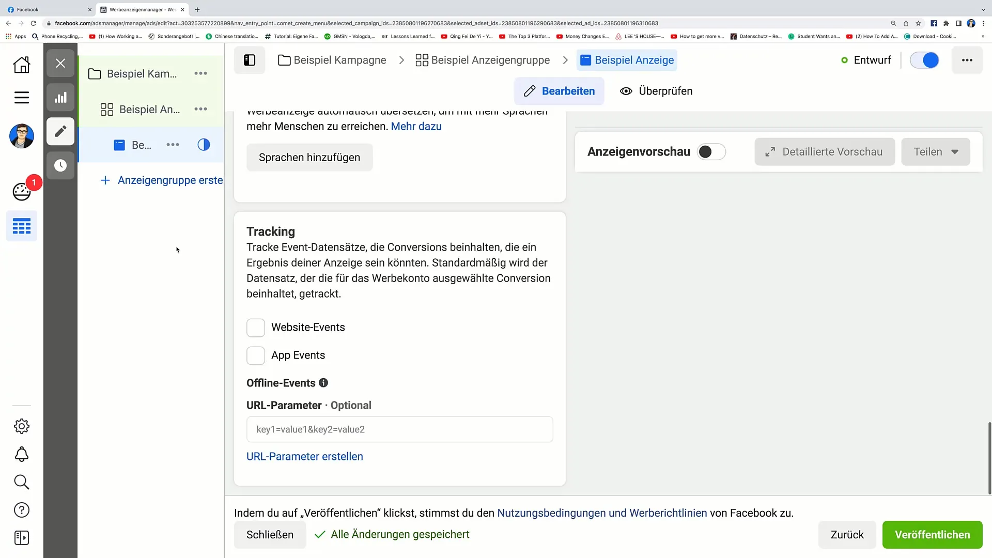Open a new browser tab with plus
992x558 pixels.
(x=197, y=9)
